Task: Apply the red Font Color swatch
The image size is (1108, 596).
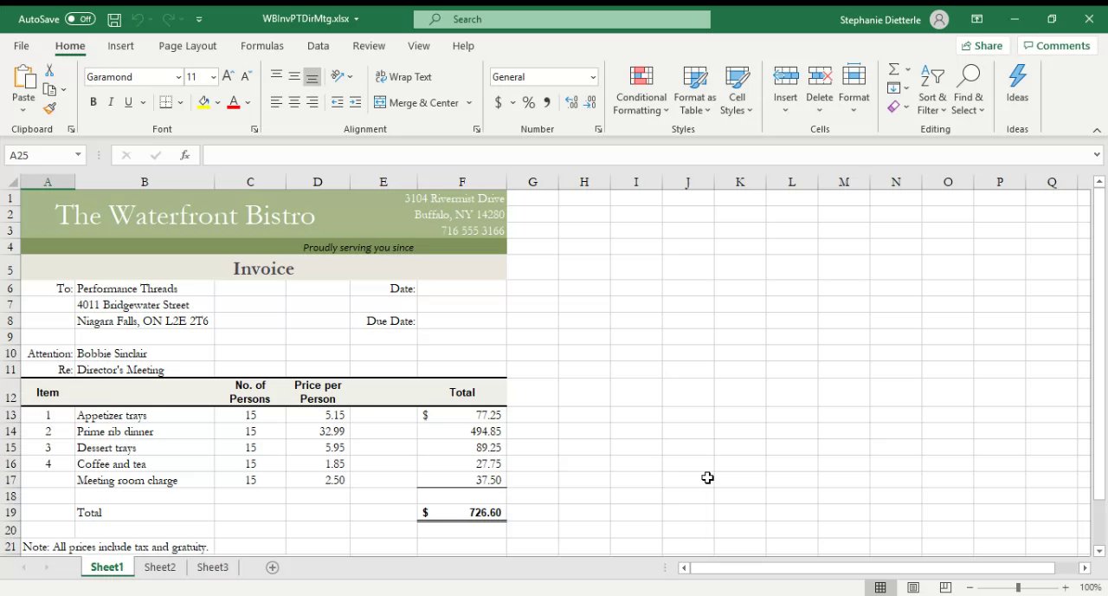Action: point(233,102)
